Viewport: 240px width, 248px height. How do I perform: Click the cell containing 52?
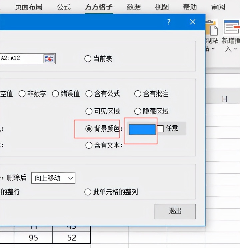tap(72, 238)
